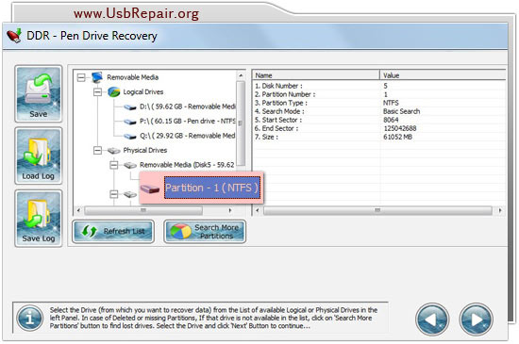The image size is (519, 344).
Task: Select the D:\ 59.62 GB removable drive
Action: pyautogui.click(x=188, y=106)
